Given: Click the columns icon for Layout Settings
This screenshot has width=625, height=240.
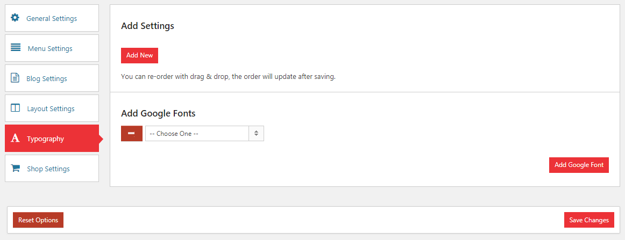Looking at the screenshot, I should (15, 108).
